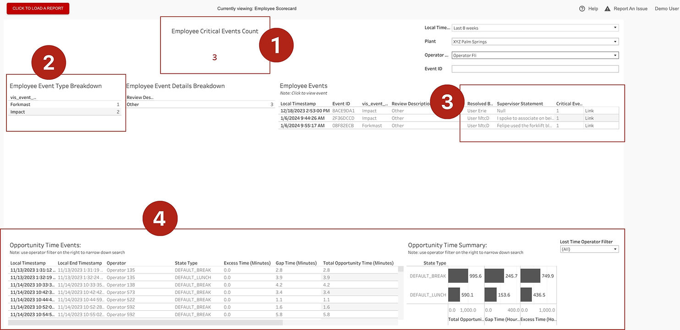Open the Link next to User Erie
The width and height of the screenshot is (680, 330).
[589, 110]
